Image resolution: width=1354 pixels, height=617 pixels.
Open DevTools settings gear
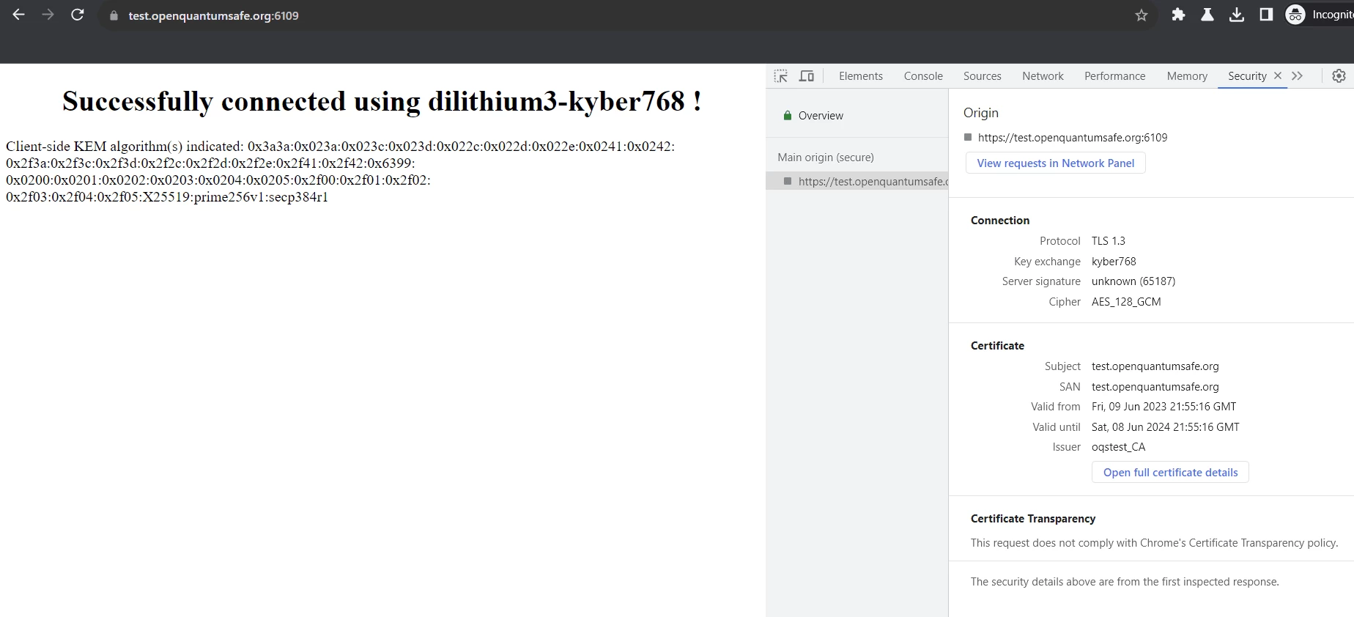coord(1339,76)
